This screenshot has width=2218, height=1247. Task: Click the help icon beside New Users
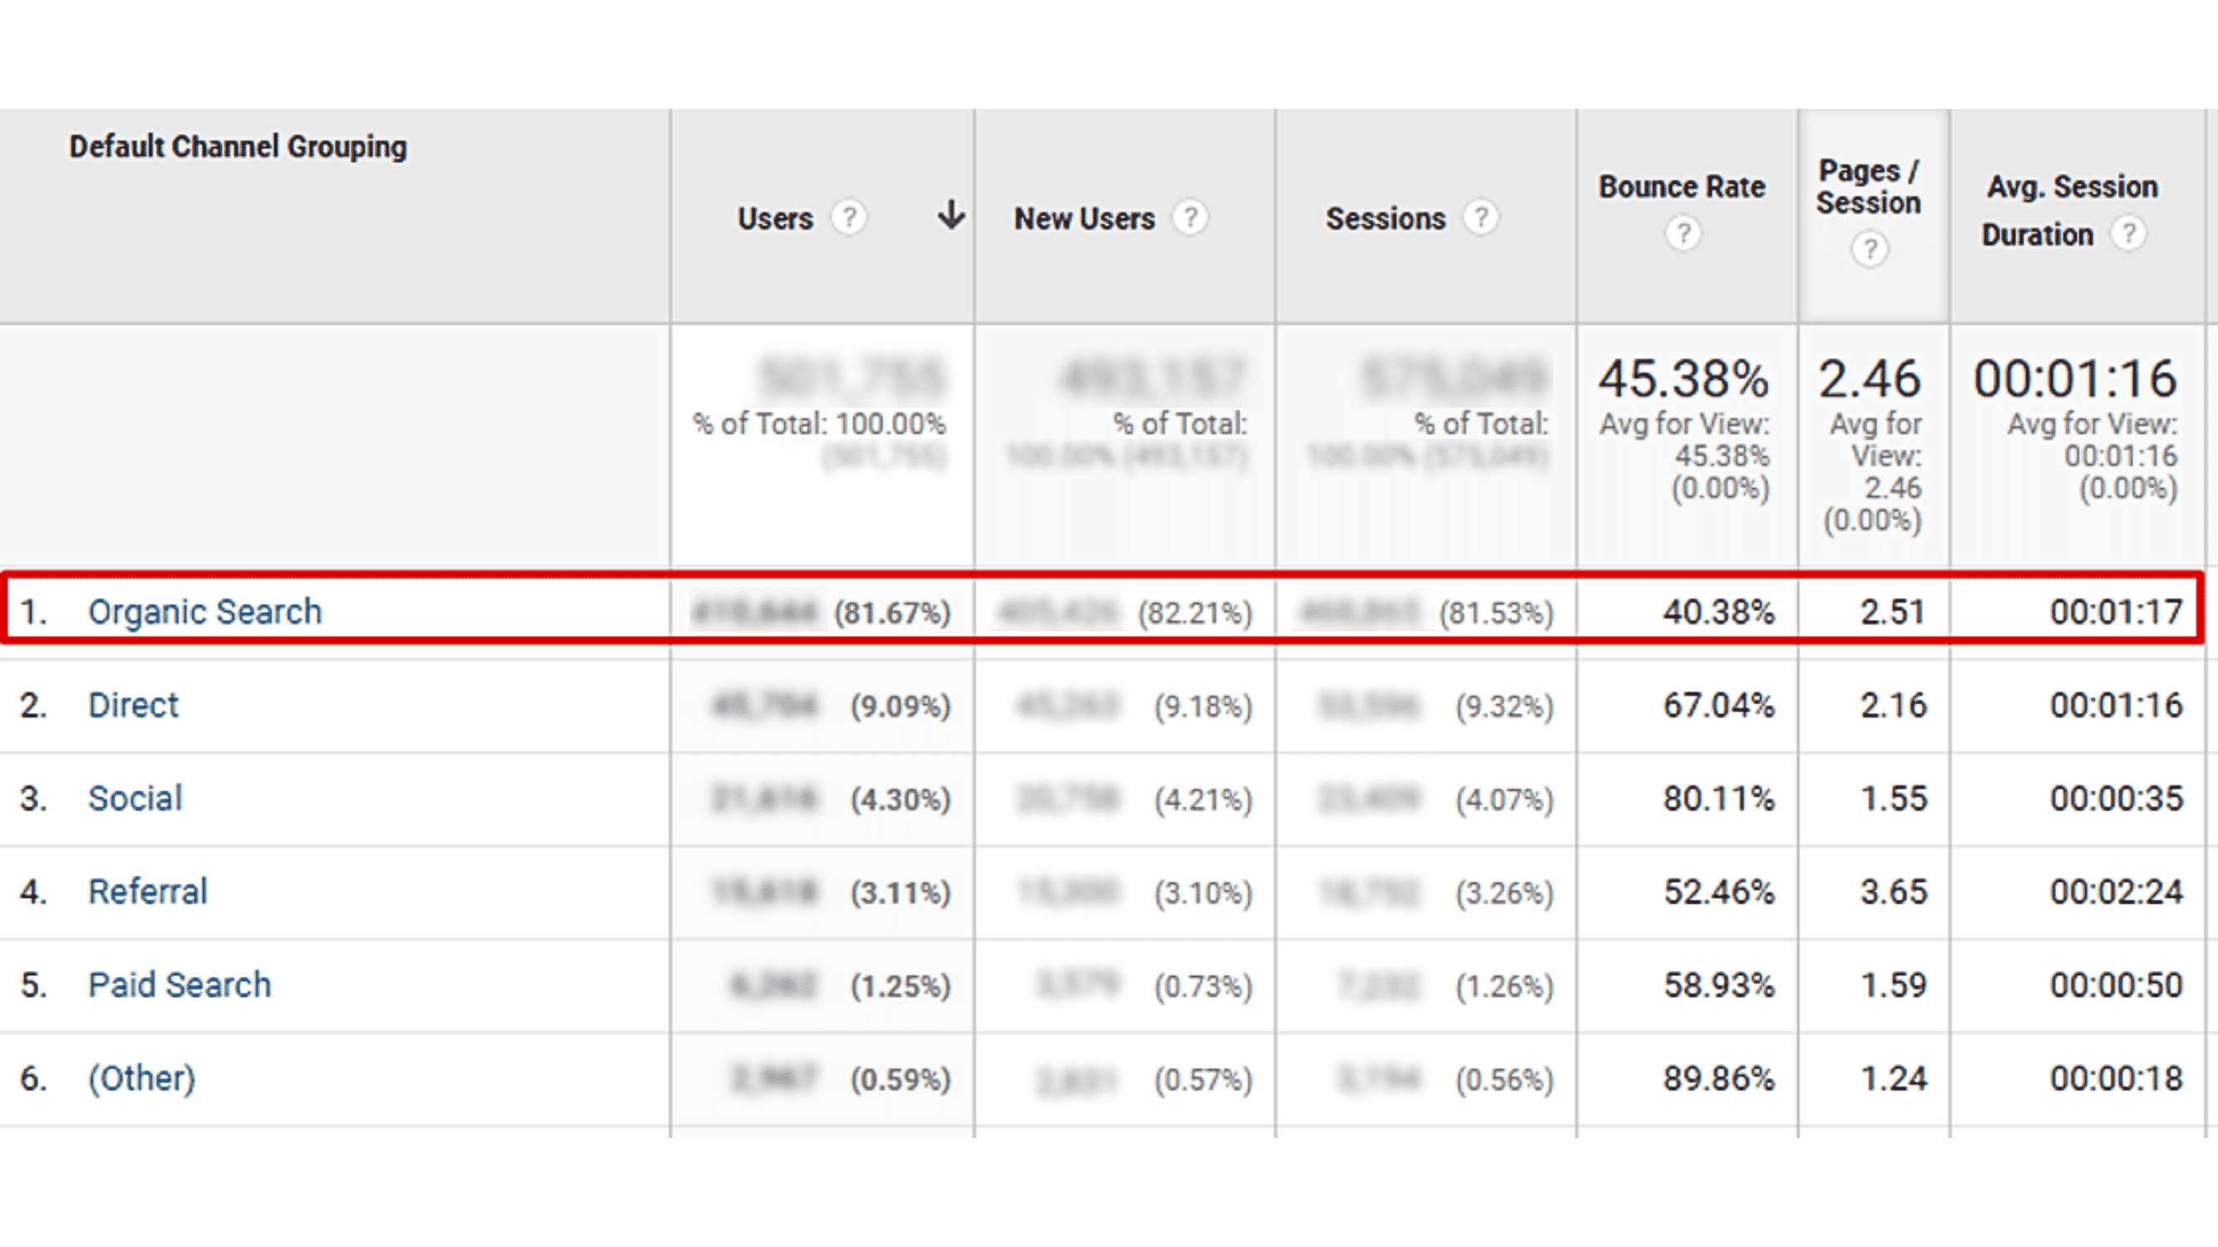(1191, 217)
